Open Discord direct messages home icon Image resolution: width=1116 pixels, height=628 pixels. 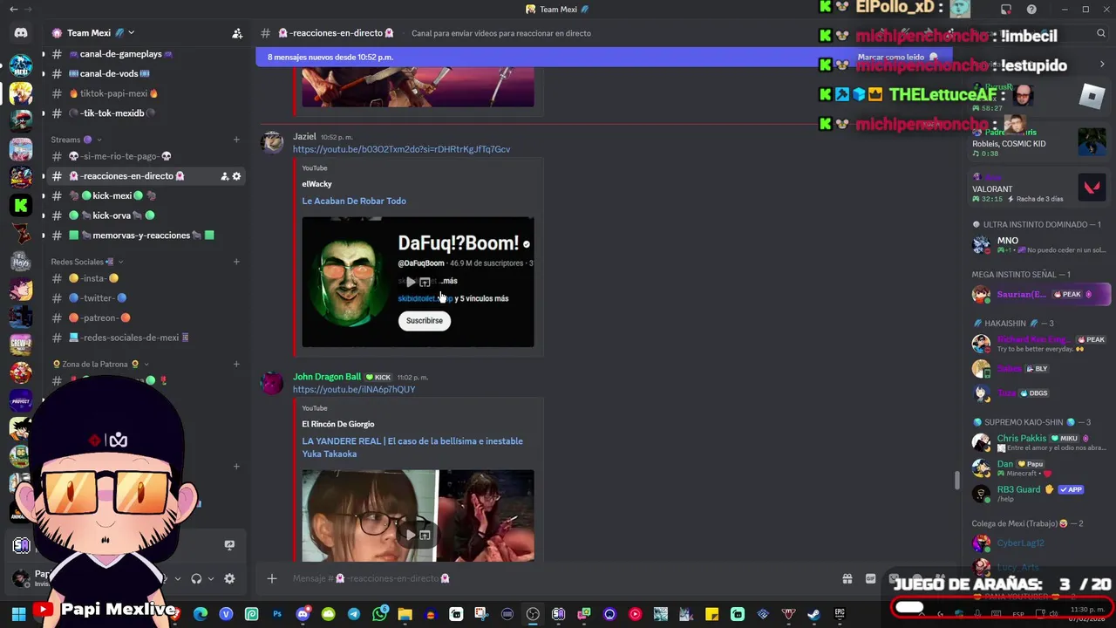click(21, 33)
